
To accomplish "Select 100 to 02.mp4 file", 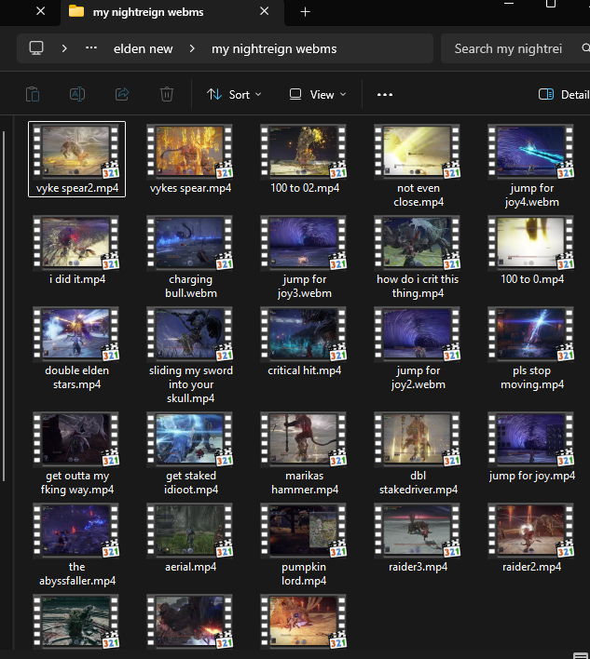I will pos(304,159).
